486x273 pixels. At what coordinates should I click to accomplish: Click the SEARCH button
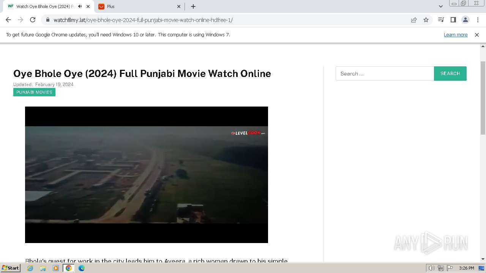(x=450, y=74)
